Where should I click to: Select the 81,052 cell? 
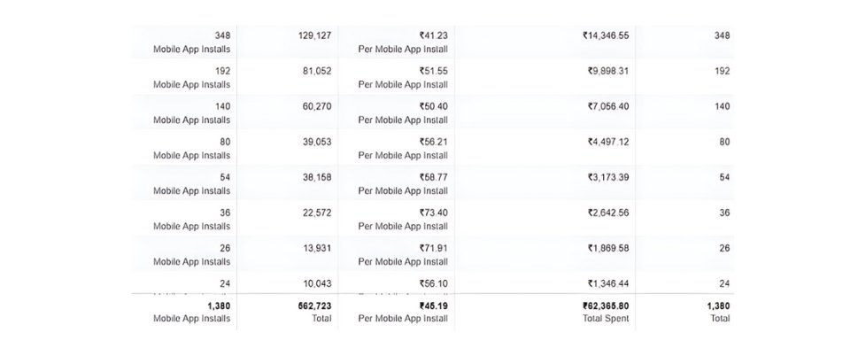313,71
